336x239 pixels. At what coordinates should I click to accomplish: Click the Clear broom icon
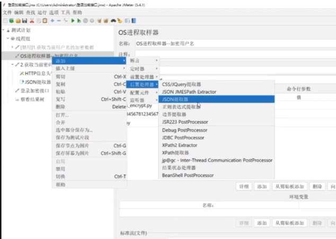[99, 21]
